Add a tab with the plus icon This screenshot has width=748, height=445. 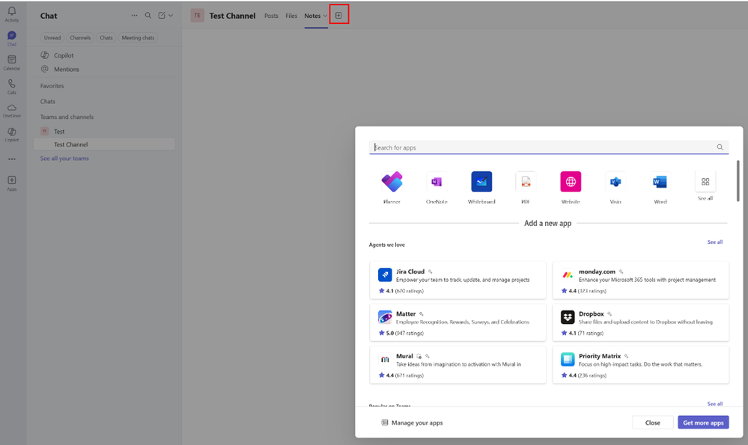tap(338, 15)
